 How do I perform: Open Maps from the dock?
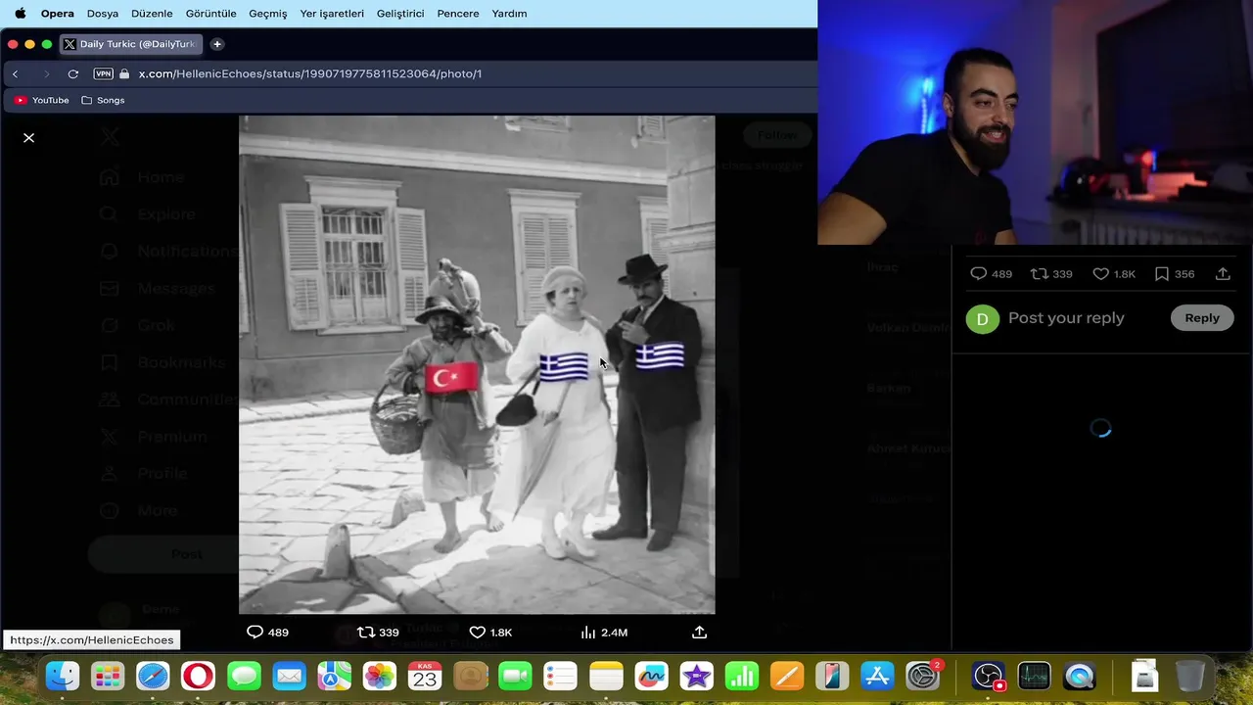[334, 676]
